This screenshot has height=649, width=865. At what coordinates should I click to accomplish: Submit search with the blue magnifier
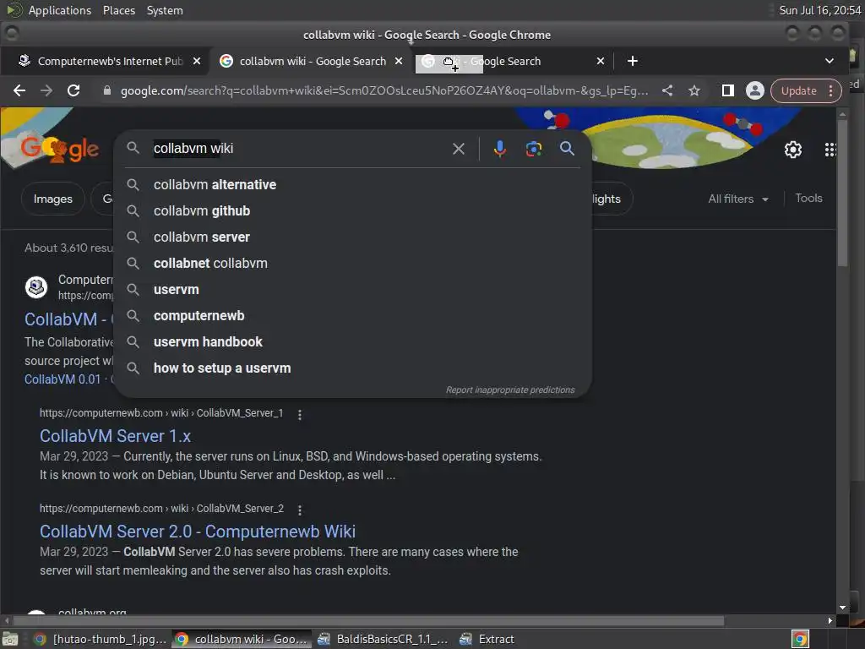coord(567,148)
